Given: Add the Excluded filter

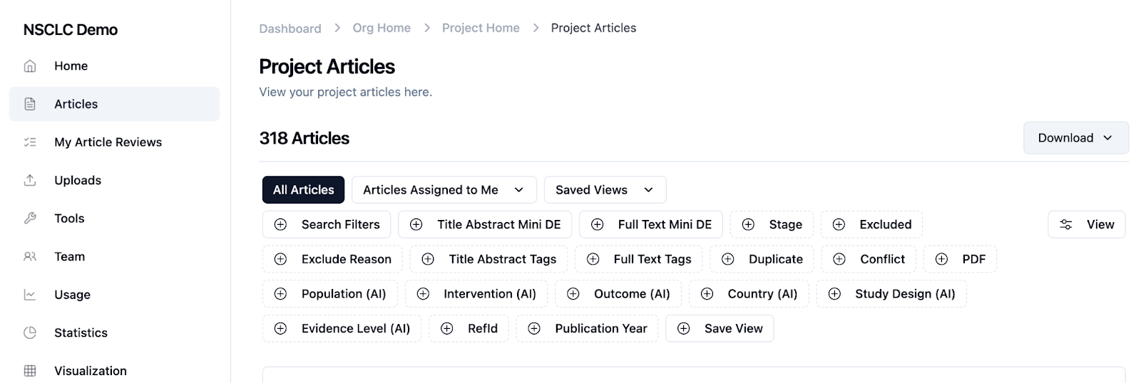Looking at the screenshot, I should (x=871, y=225).
